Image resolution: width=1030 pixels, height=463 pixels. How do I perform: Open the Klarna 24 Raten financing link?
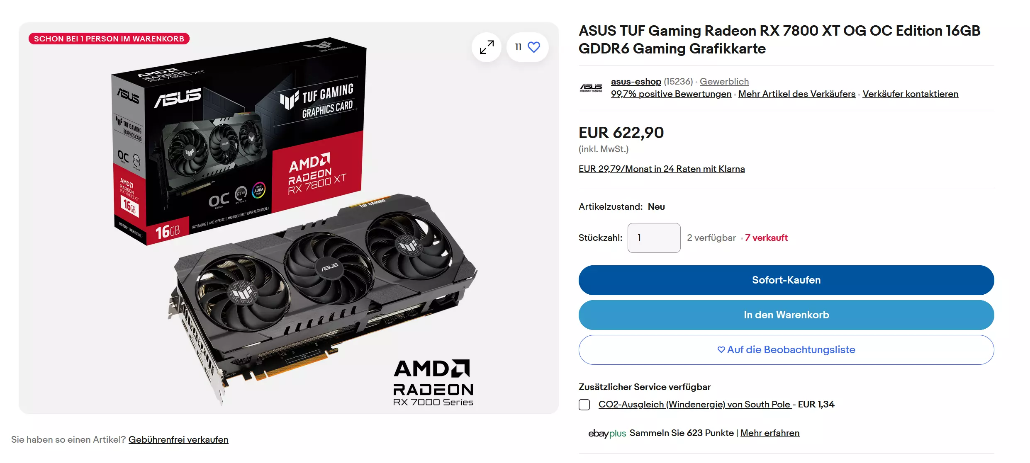662,169
